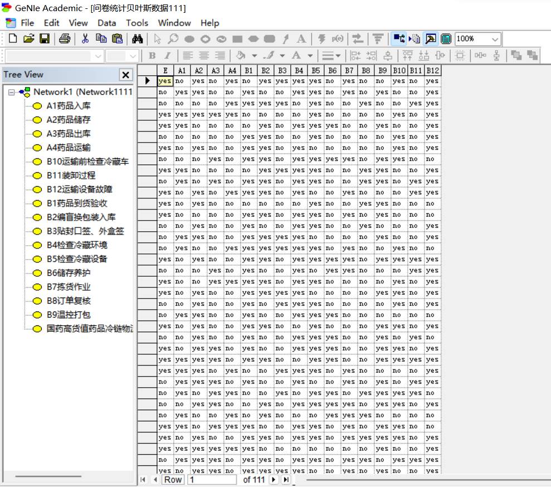
Task: Toggle the teal Case Manager button
Action: (x=446, y=38)
